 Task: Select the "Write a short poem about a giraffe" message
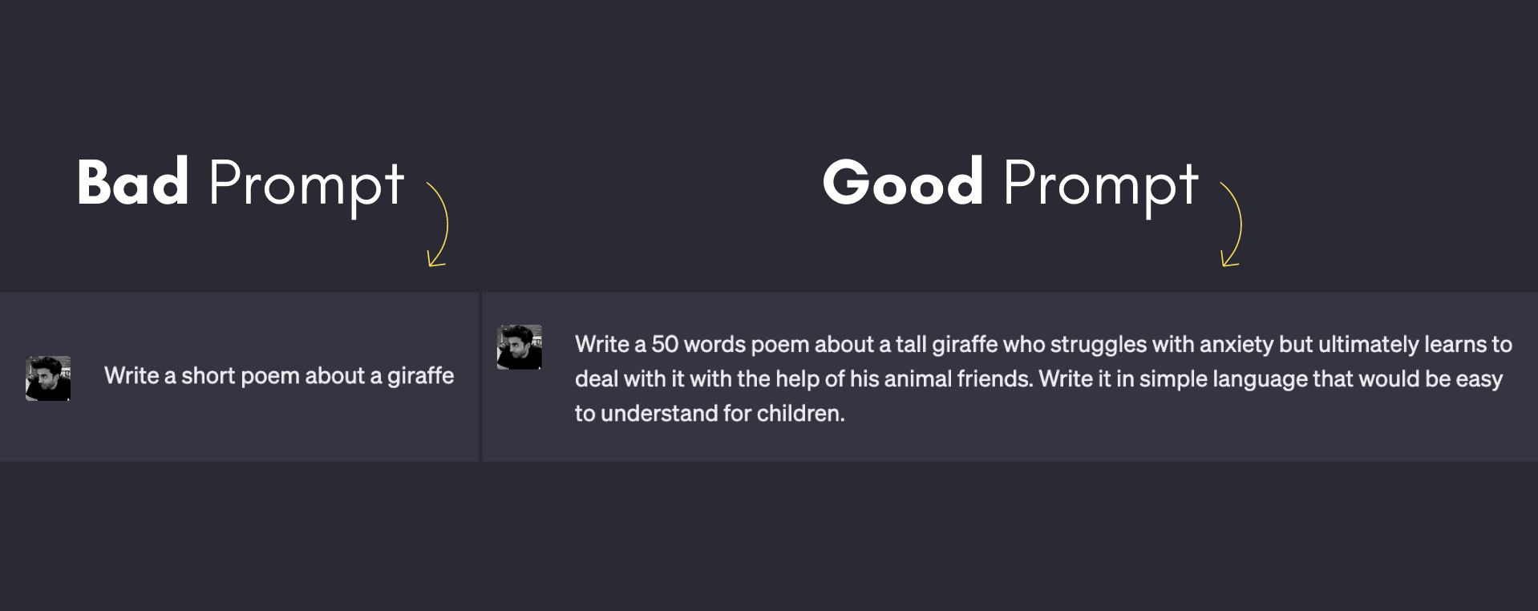point(279,376)
